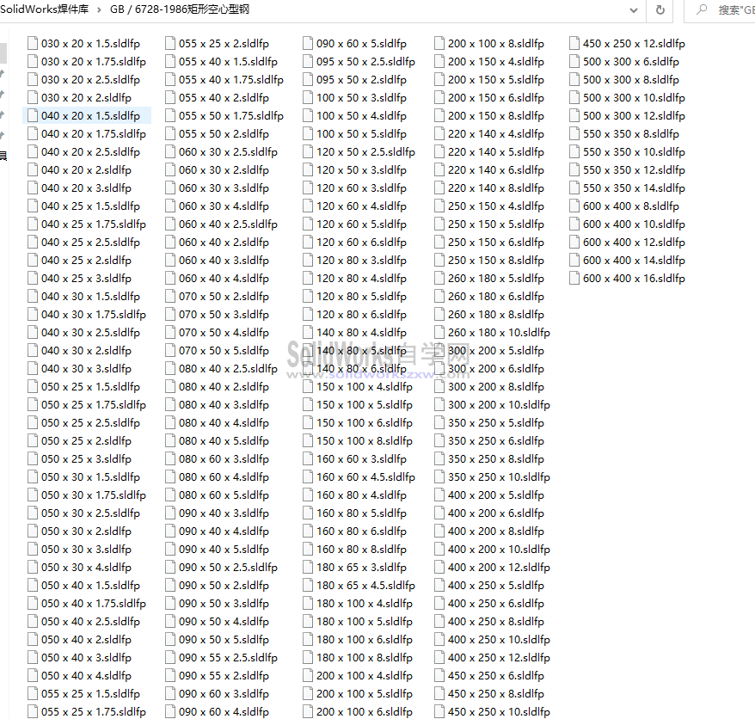The width and height of the screenshot is (755, 719).
Task: Select 200 x 100 x 8.sldlfp
Action: click(489, 43)
